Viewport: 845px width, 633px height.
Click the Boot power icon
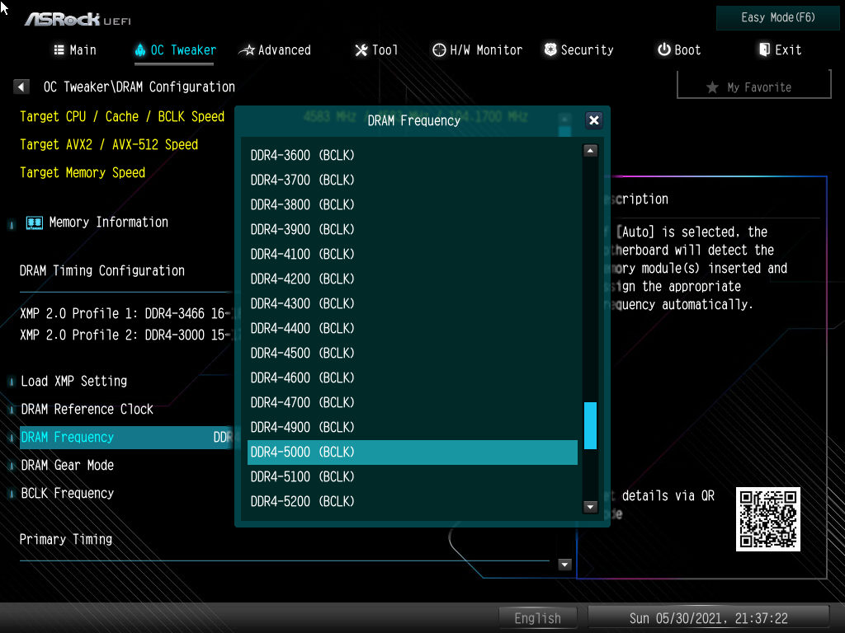663,50
